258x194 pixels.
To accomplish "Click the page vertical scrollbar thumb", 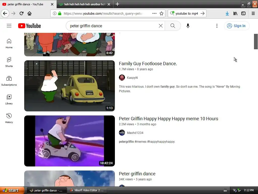I will (x=256, y=41).
